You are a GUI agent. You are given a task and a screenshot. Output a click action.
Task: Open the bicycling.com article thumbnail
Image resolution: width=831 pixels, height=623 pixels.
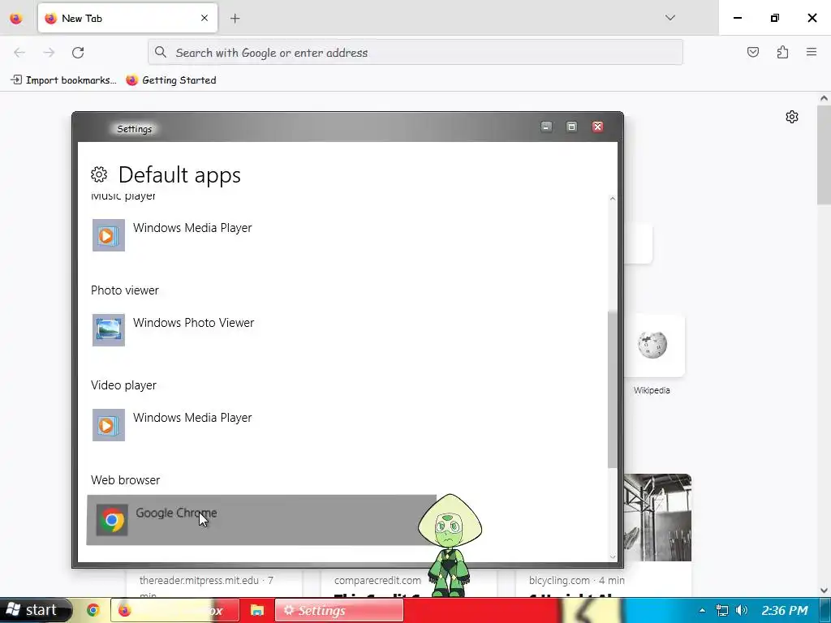[657, 518]
